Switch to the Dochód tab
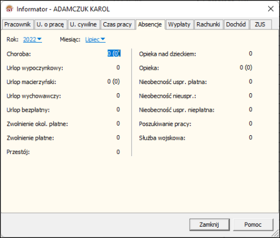Screen dimensions: 280x238 (236, 24)
